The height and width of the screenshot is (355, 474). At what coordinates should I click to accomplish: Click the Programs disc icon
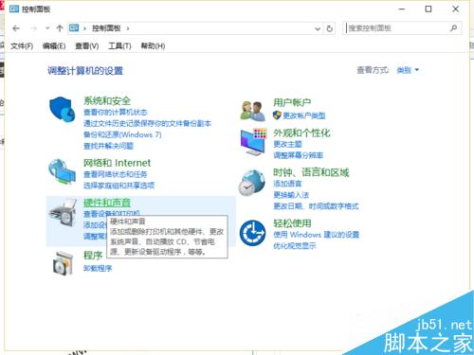(x=63, y=262)
